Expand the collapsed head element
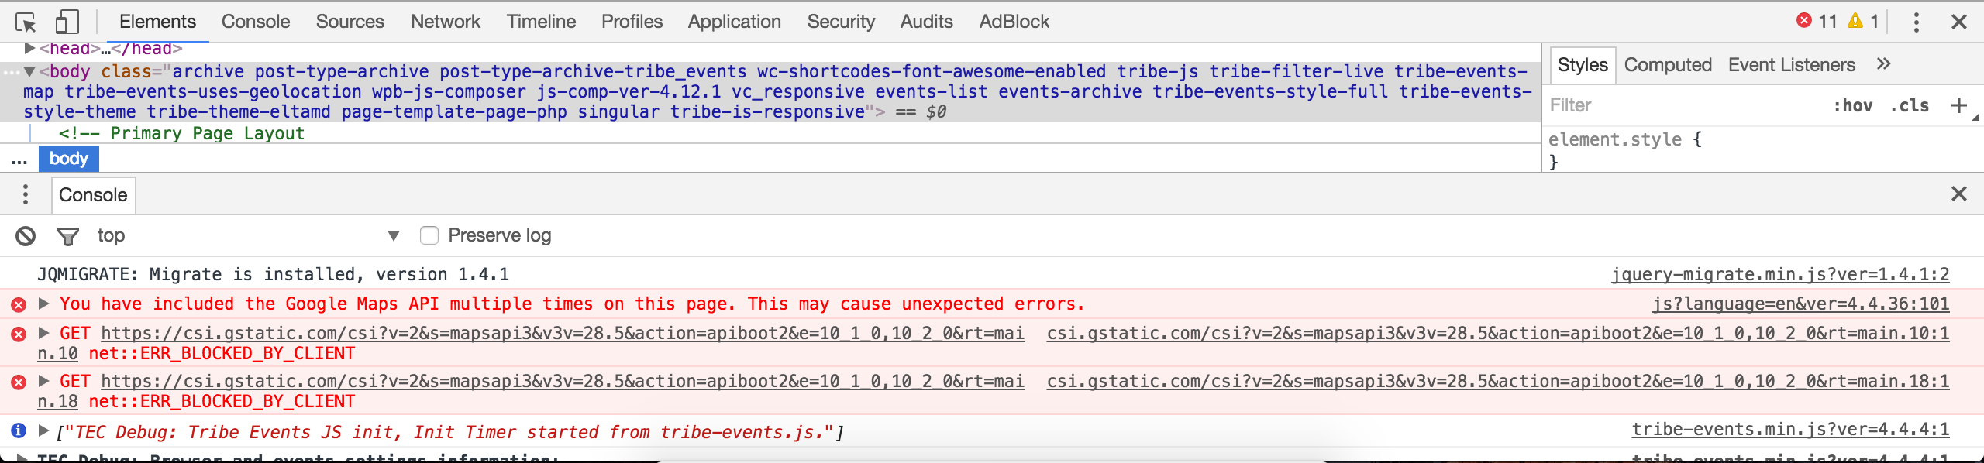Screen dimensions: 1984x463 click(x=29, y=49)
